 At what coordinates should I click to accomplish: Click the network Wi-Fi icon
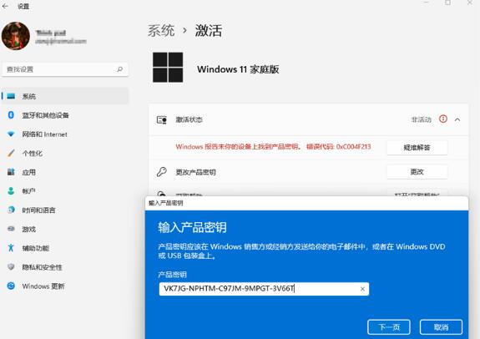pyautogui.click(x=11, y=134)
